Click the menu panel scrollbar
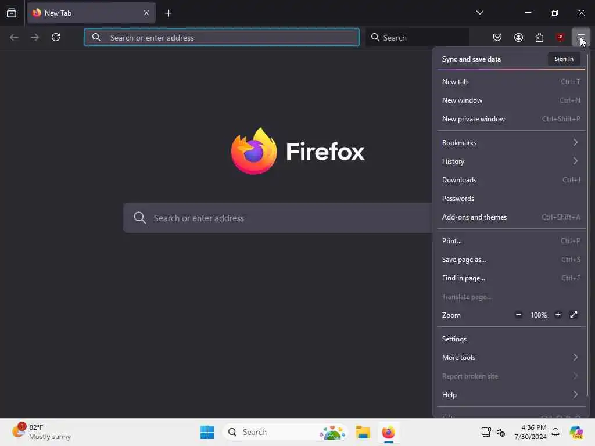Viewport: 595px width, 446px height. [588, 224]
